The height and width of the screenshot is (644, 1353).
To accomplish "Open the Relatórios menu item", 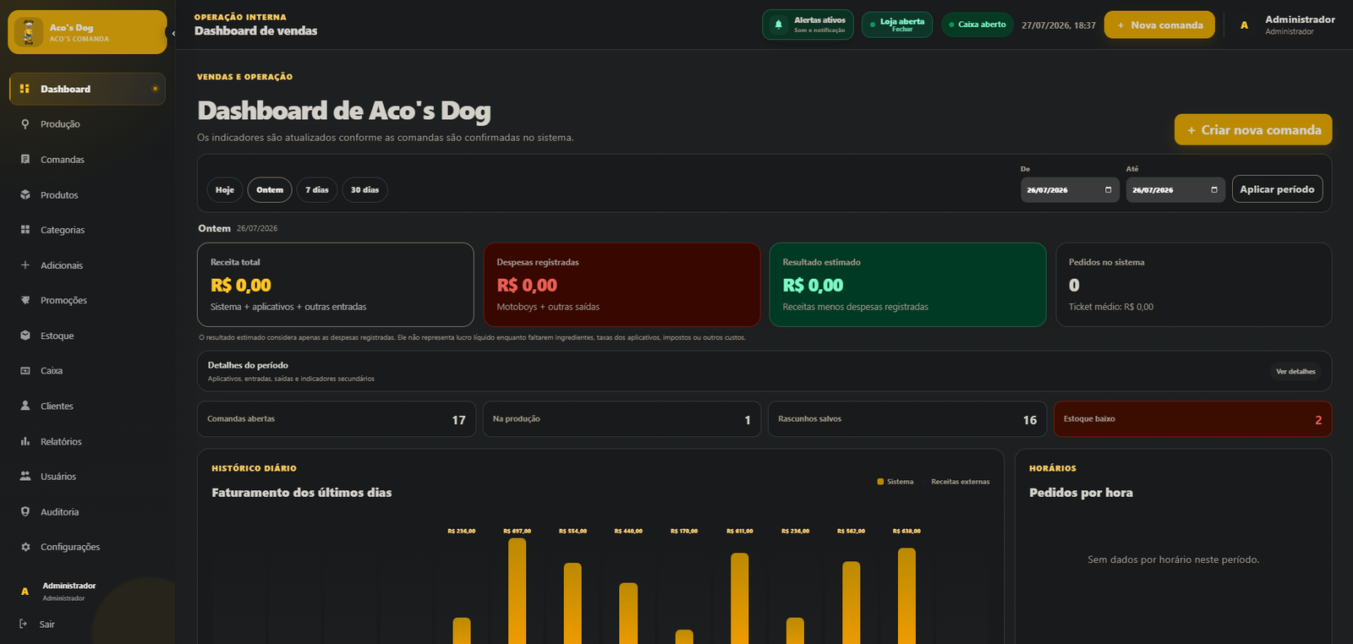I will pos(87,441).
